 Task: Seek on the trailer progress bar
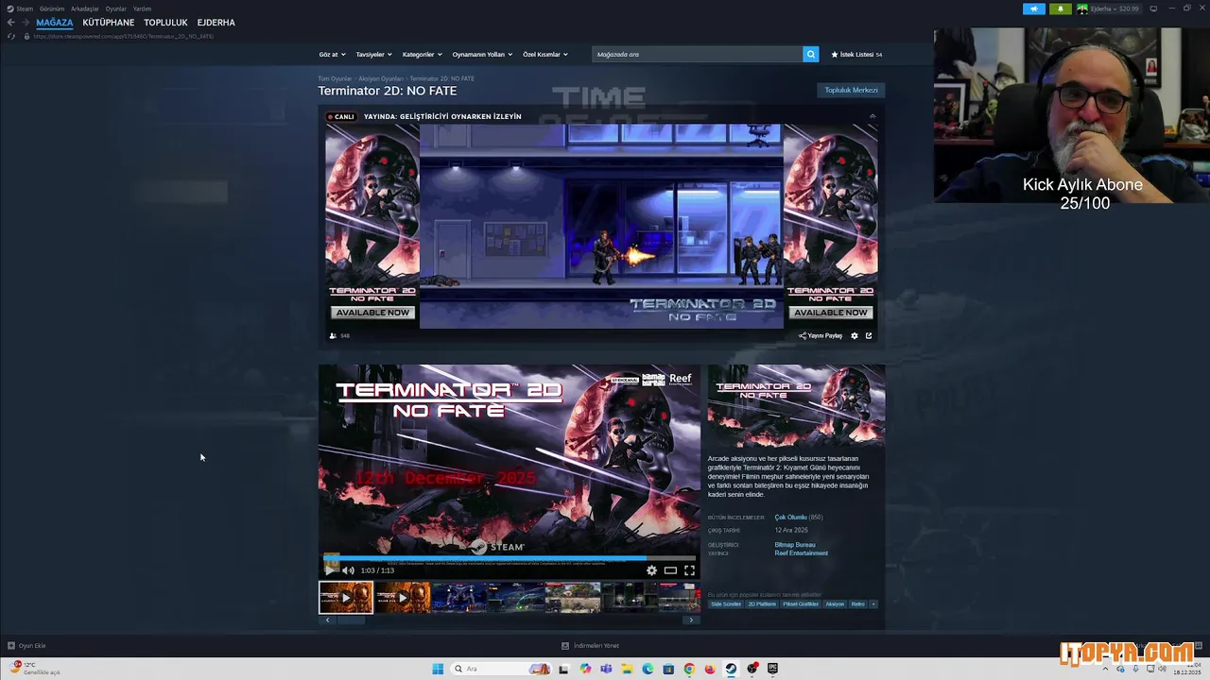tap(510, 558)
